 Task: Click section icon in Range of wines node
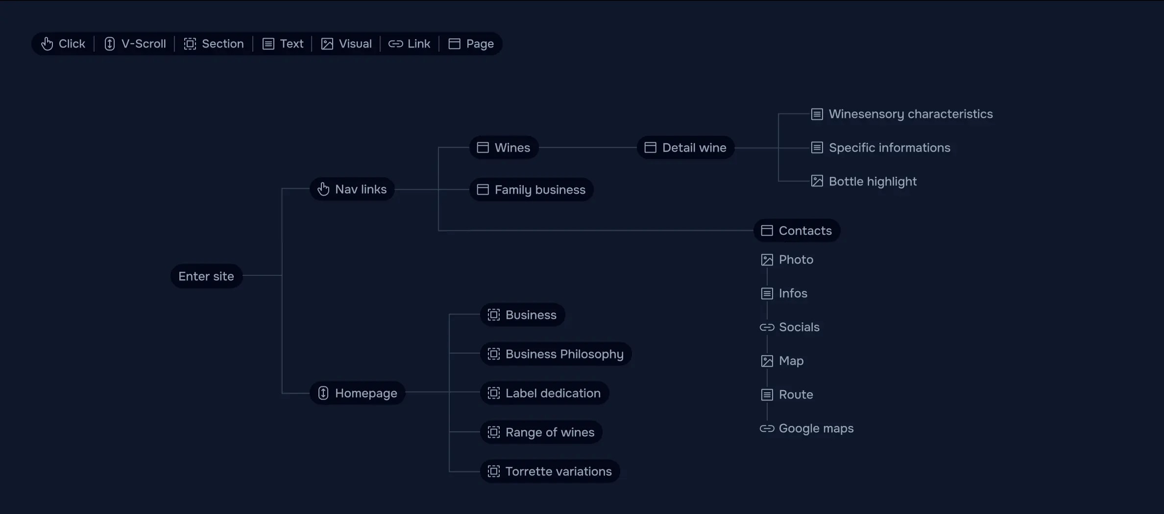coord(494,432)
